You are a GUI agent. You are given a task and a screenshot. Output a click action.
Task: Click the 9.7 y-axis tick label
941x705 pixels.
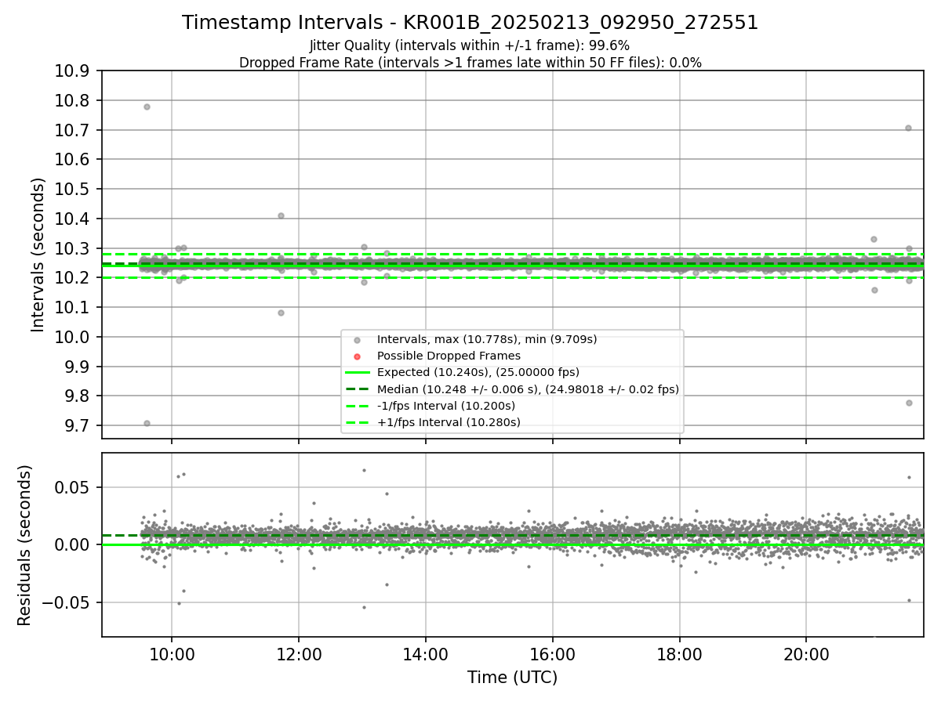78,425
